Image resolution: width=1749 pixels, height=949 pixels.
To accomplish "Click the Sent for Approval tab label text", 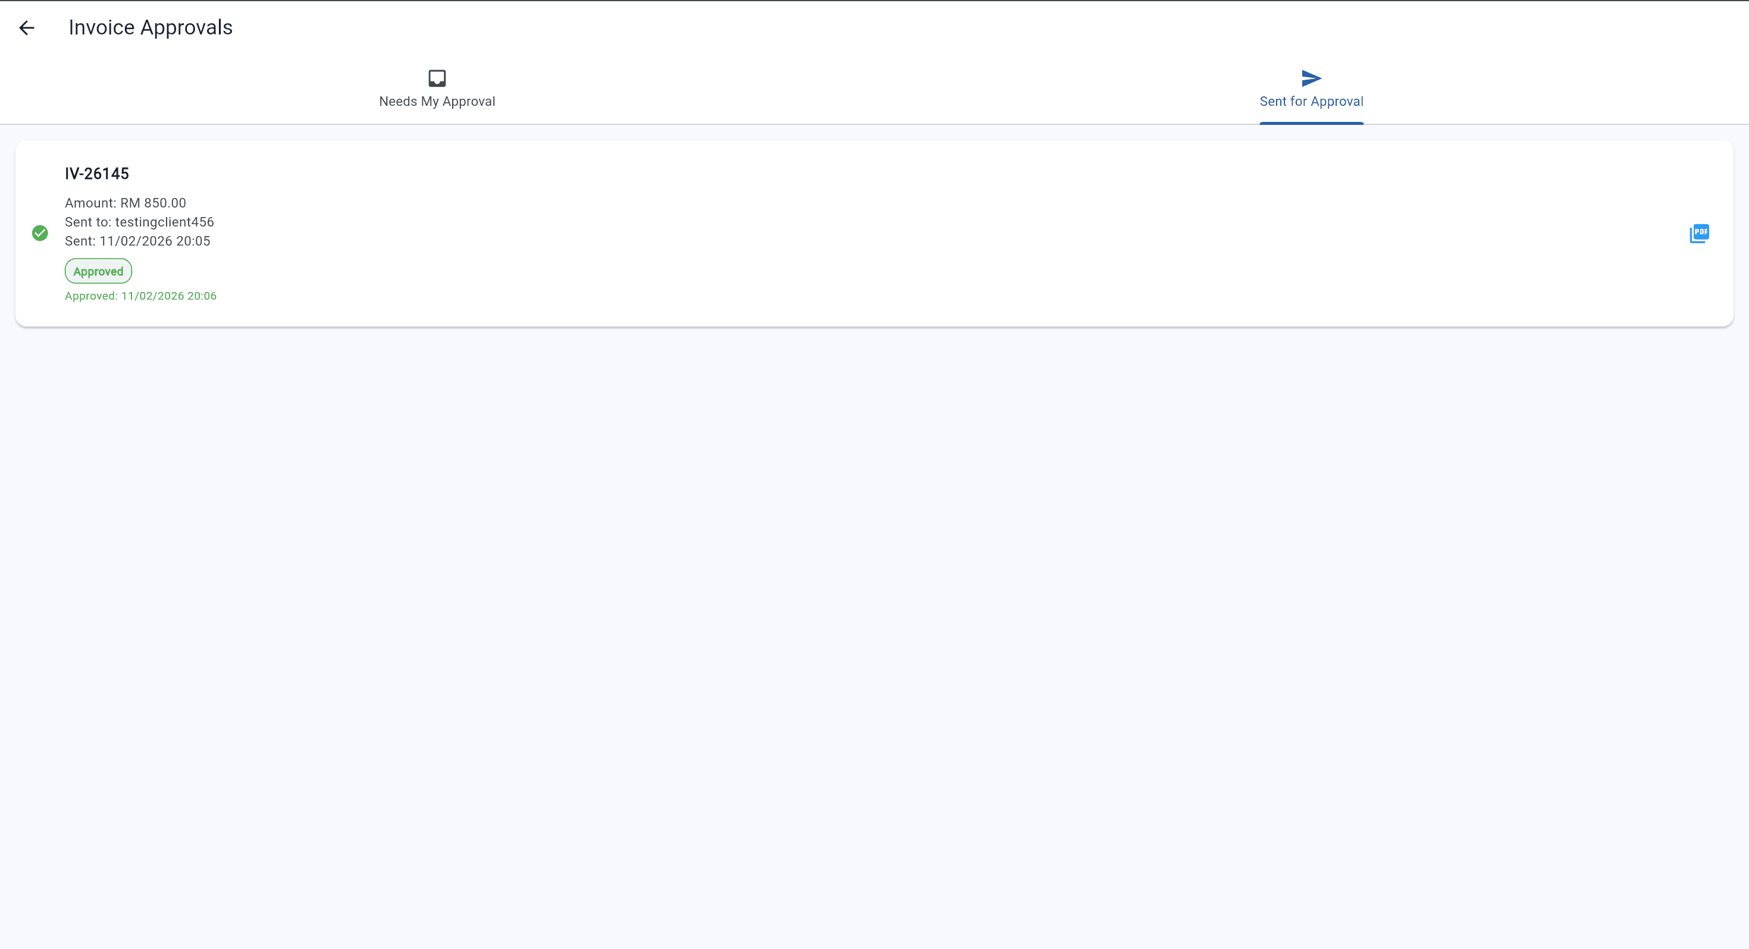I will [1311, 101].
